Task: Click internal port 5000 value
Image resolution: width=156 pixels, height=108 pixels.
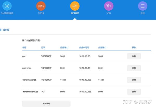Action: click(x=100, y=56)
